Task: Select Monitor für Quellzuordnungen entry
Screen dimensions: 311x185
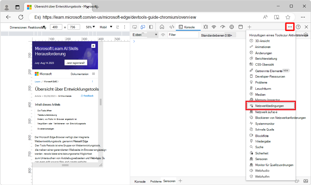Action: [x=271, y=165]
